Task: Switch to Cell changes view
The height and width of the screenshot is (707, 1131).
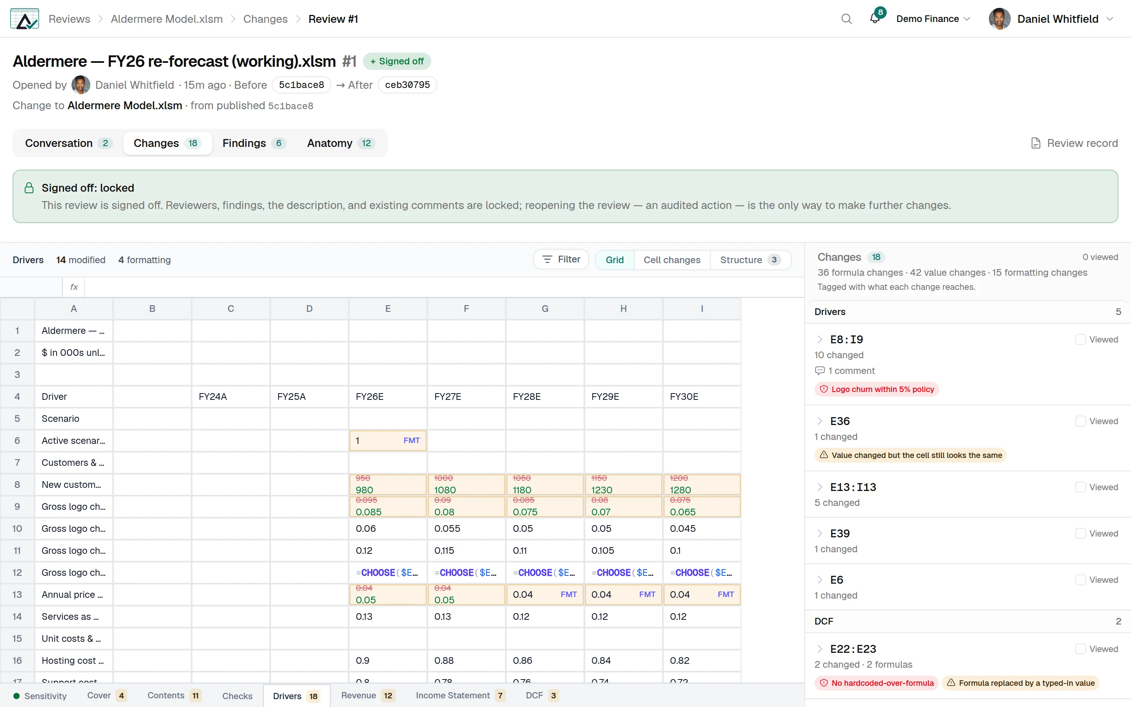Action: click(672, 260)
